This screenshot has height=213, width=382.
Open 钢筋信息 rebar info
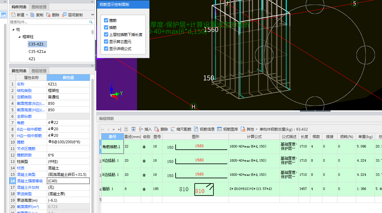(204, 129)
